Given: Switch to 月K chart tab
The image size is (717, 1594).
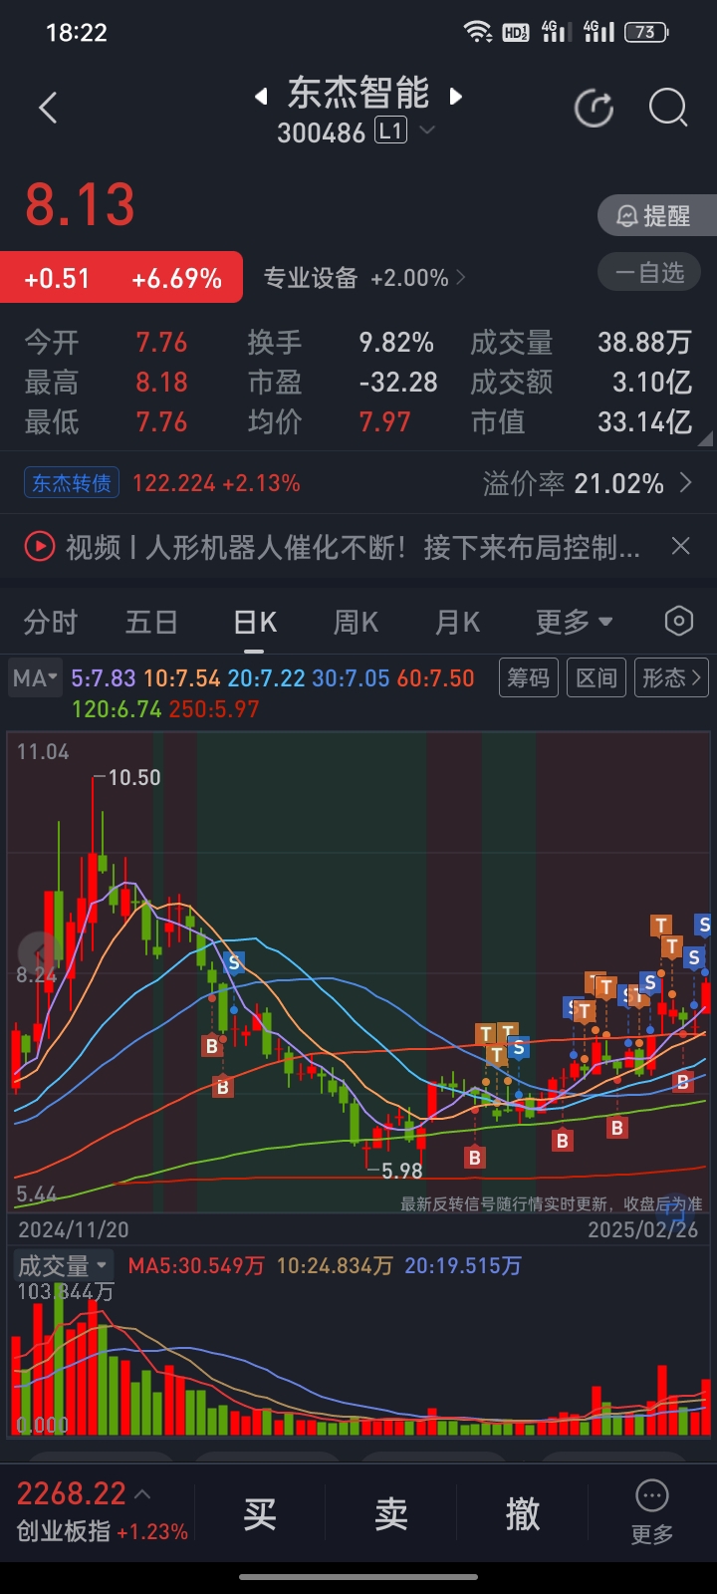Looking at the screenshot, I should click(457, 623).
